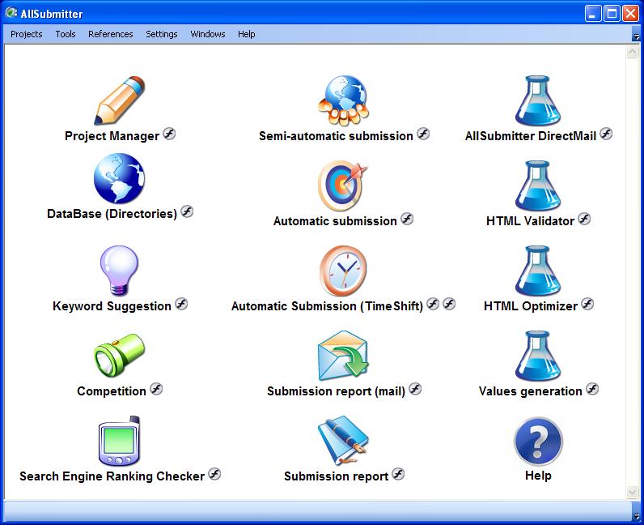Launch the HTML Optimizer flask icon
The image size is (644, 525).
(x=538, y=271)
